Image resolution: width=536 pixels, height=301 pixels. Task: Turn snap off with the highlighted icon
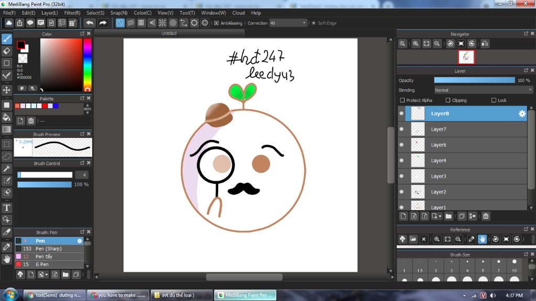point(120,23)
